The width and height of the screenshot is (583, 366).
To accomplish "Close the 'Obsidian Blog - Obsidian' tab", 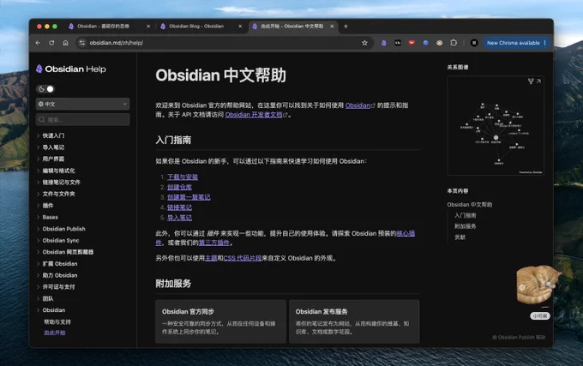I will [240, 26].
